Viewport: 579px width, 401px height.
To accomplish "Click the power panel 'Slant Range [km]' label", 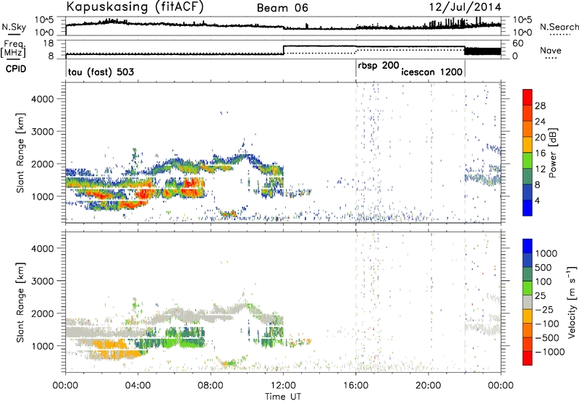I will 20,153.
